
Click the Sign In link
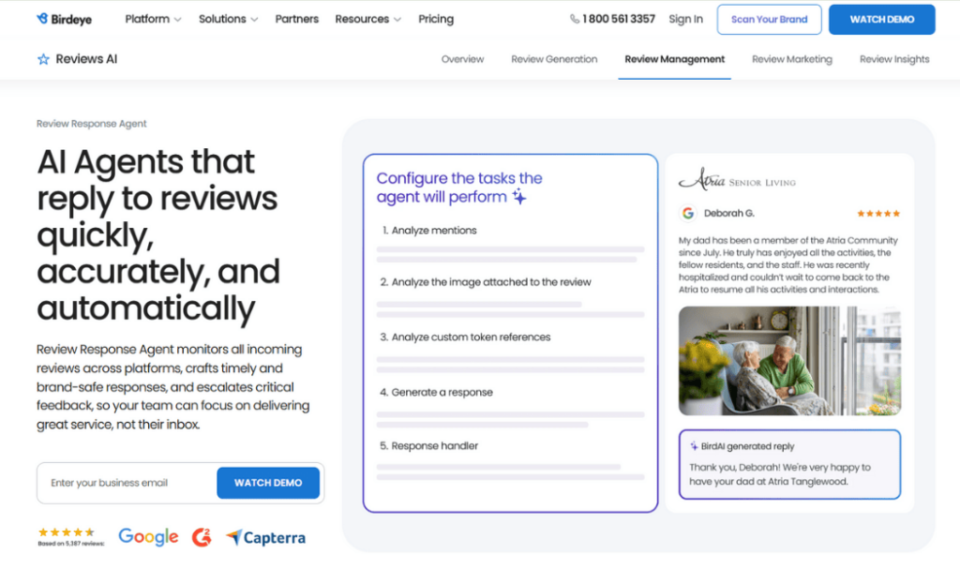tap(685, 19)
